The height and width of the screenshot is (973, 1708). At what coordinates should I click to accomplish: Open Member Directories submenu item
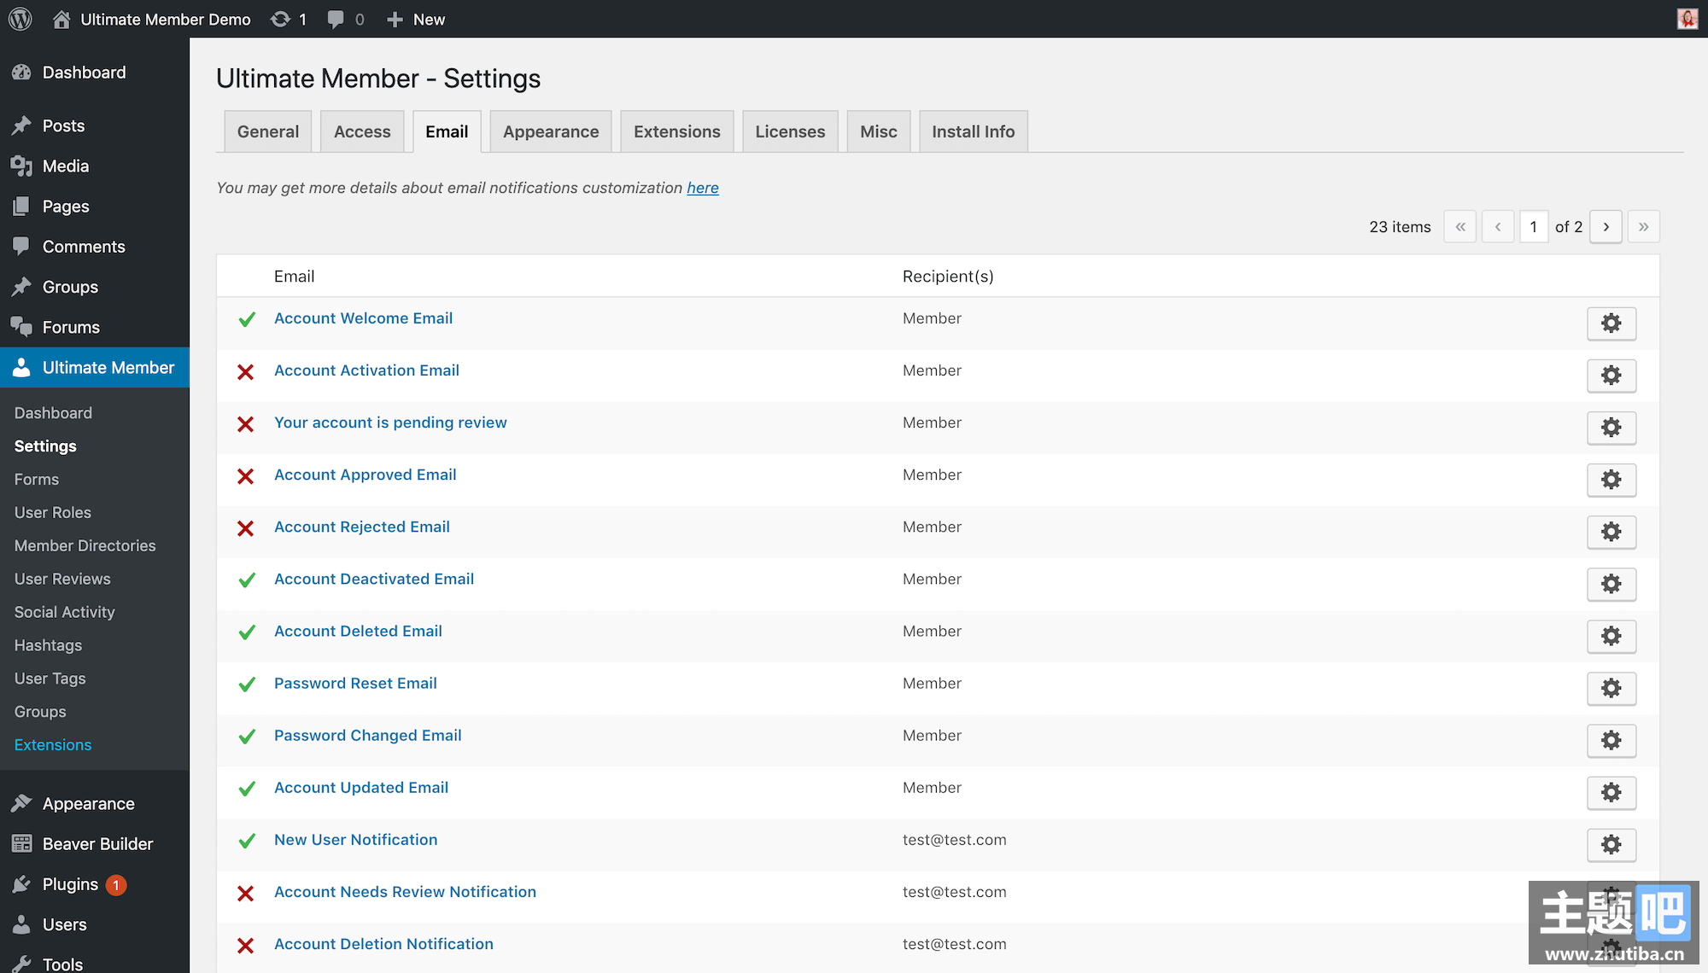tap(85, 545)
